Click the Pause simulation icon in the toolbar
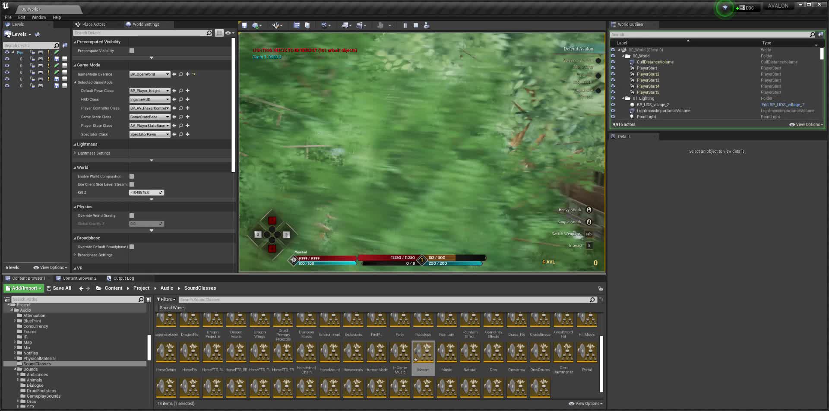This screenshot has height=411, width=829. coord(405,25)
